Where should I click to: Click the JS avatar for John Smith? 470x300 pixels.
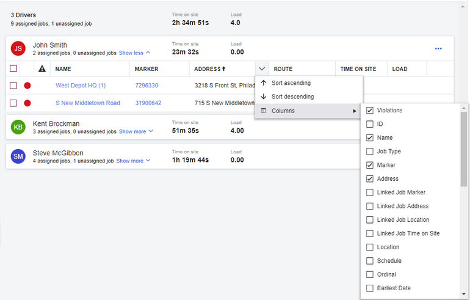click(18, 48)
